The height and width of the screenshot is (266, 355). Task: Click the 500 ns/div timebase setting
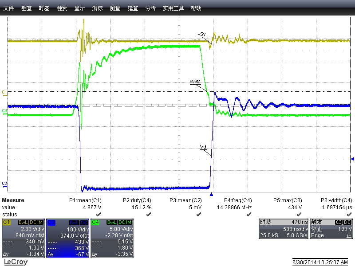click(295, 229)
